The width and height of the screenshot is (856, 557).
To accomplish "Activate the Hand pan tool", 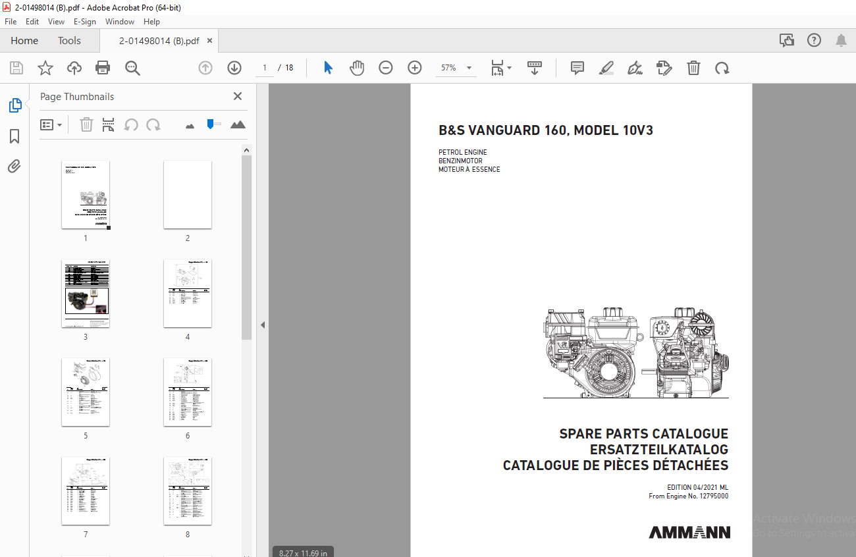I will click(x=357, y=68).
